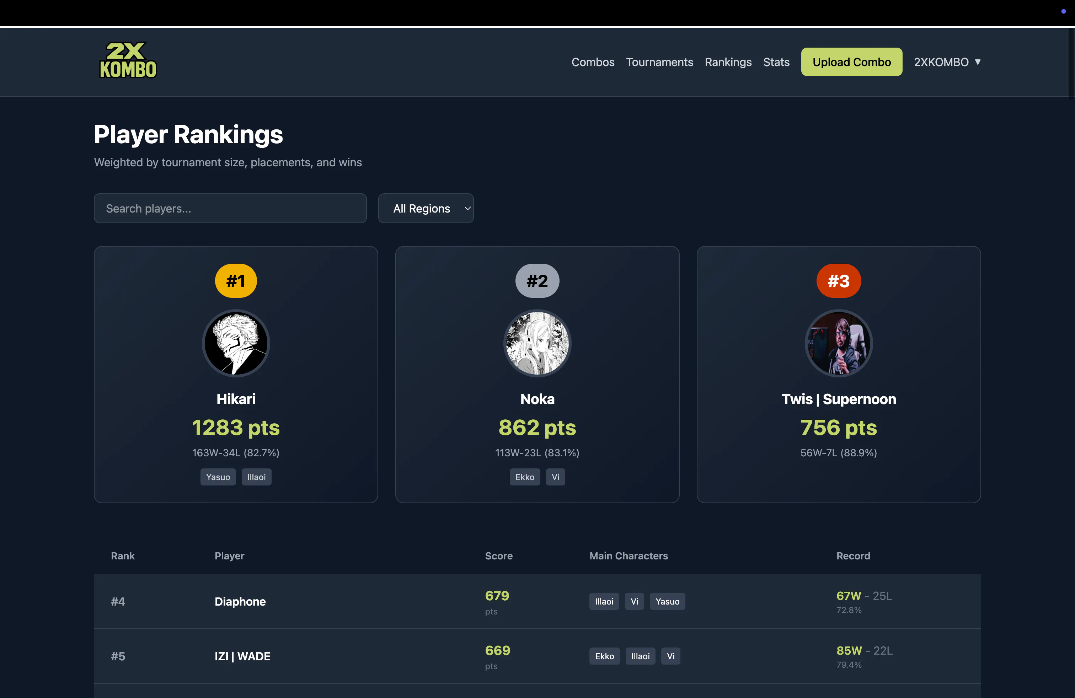Viewport: 1075px width, 698px height.
Task: Click Hikari's Illaoi character tag
Action: coord(257,477)
